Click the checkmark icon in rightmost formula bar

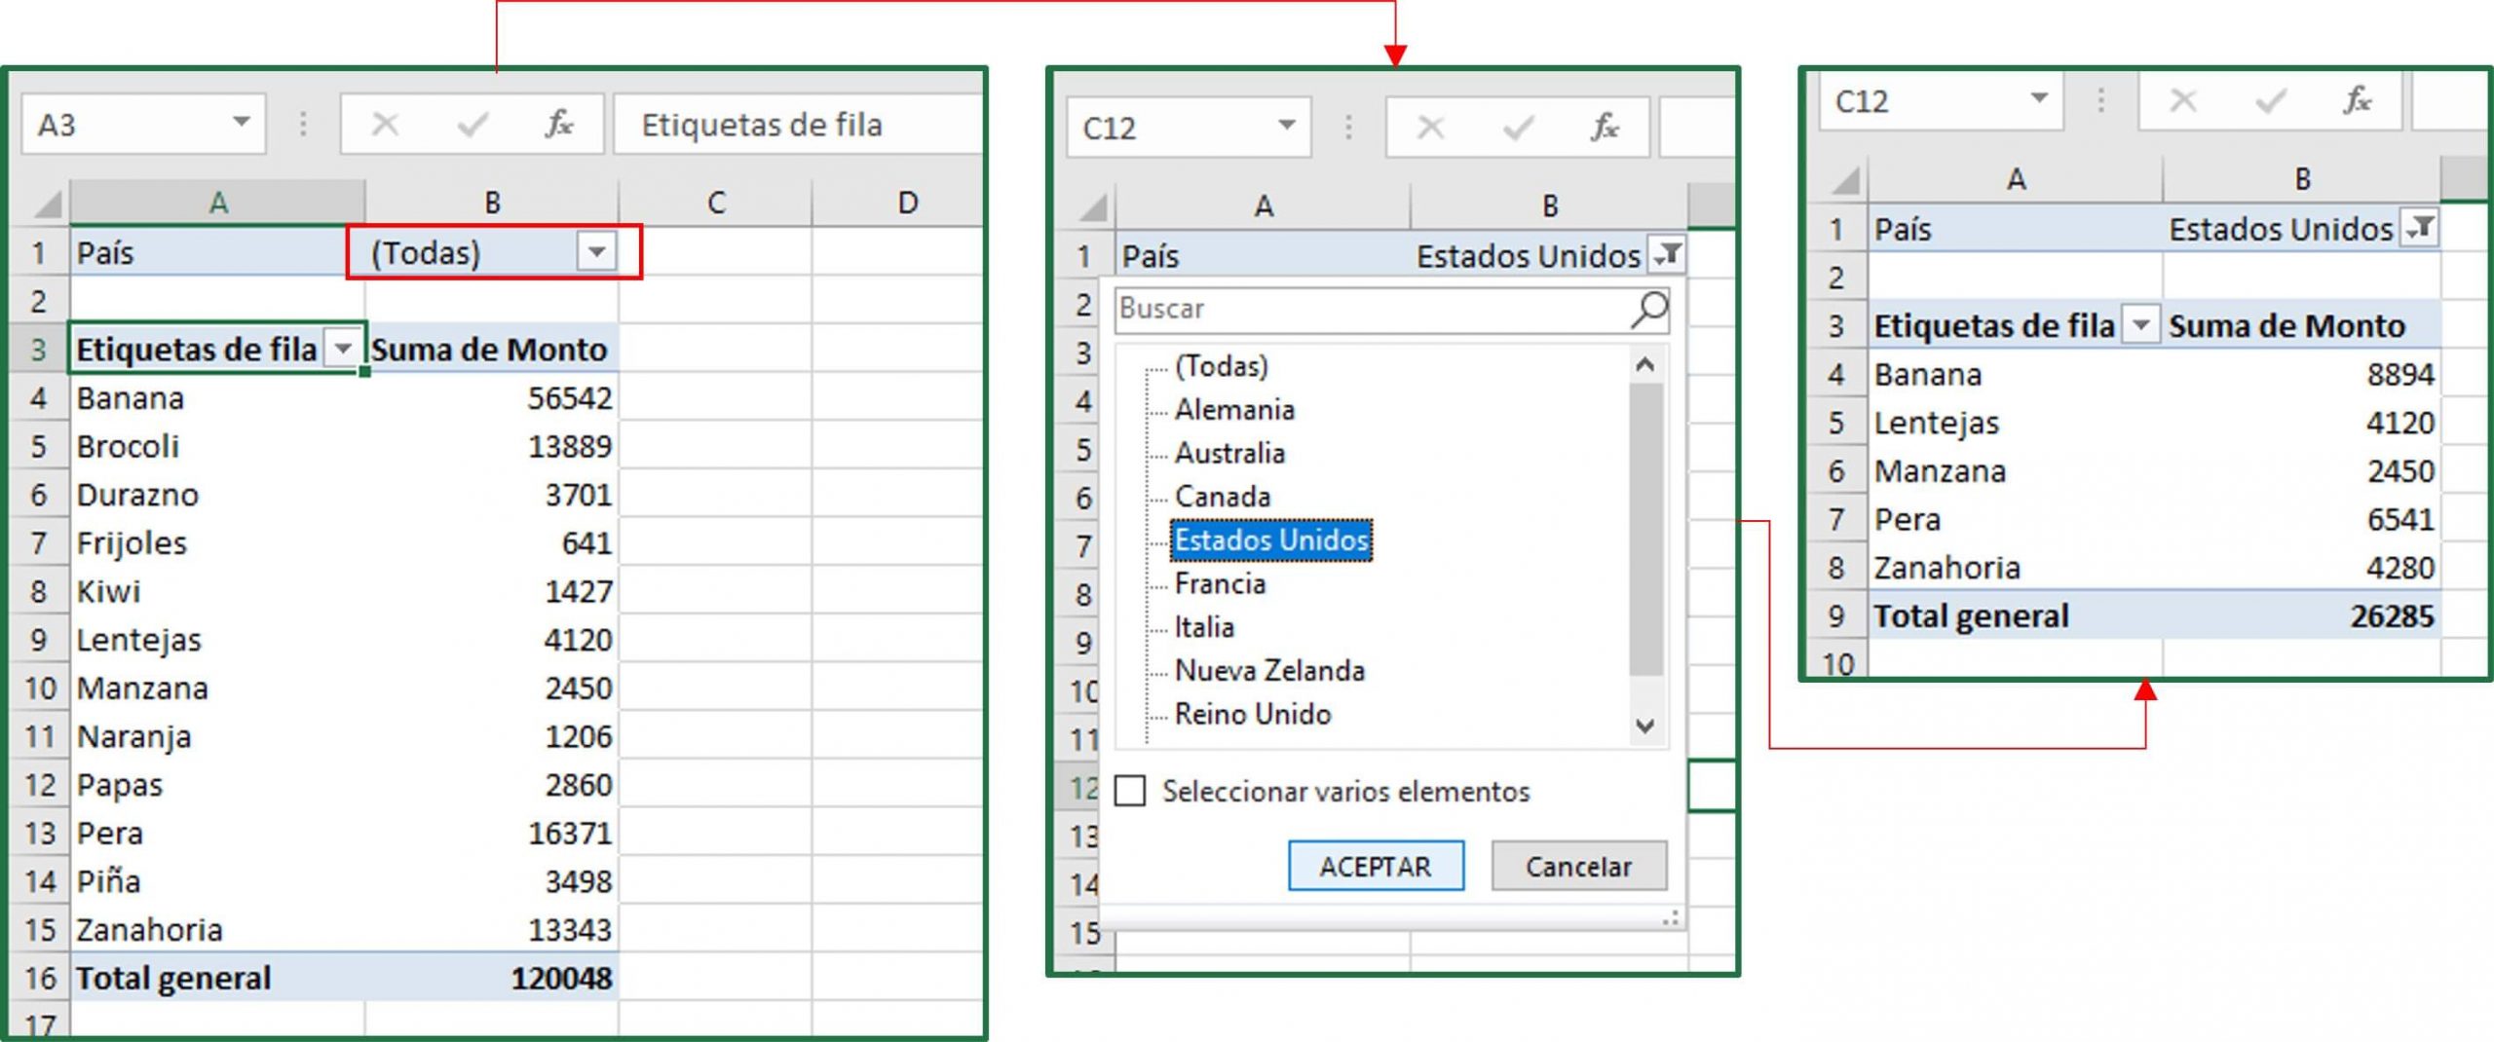pos(2271,102)
